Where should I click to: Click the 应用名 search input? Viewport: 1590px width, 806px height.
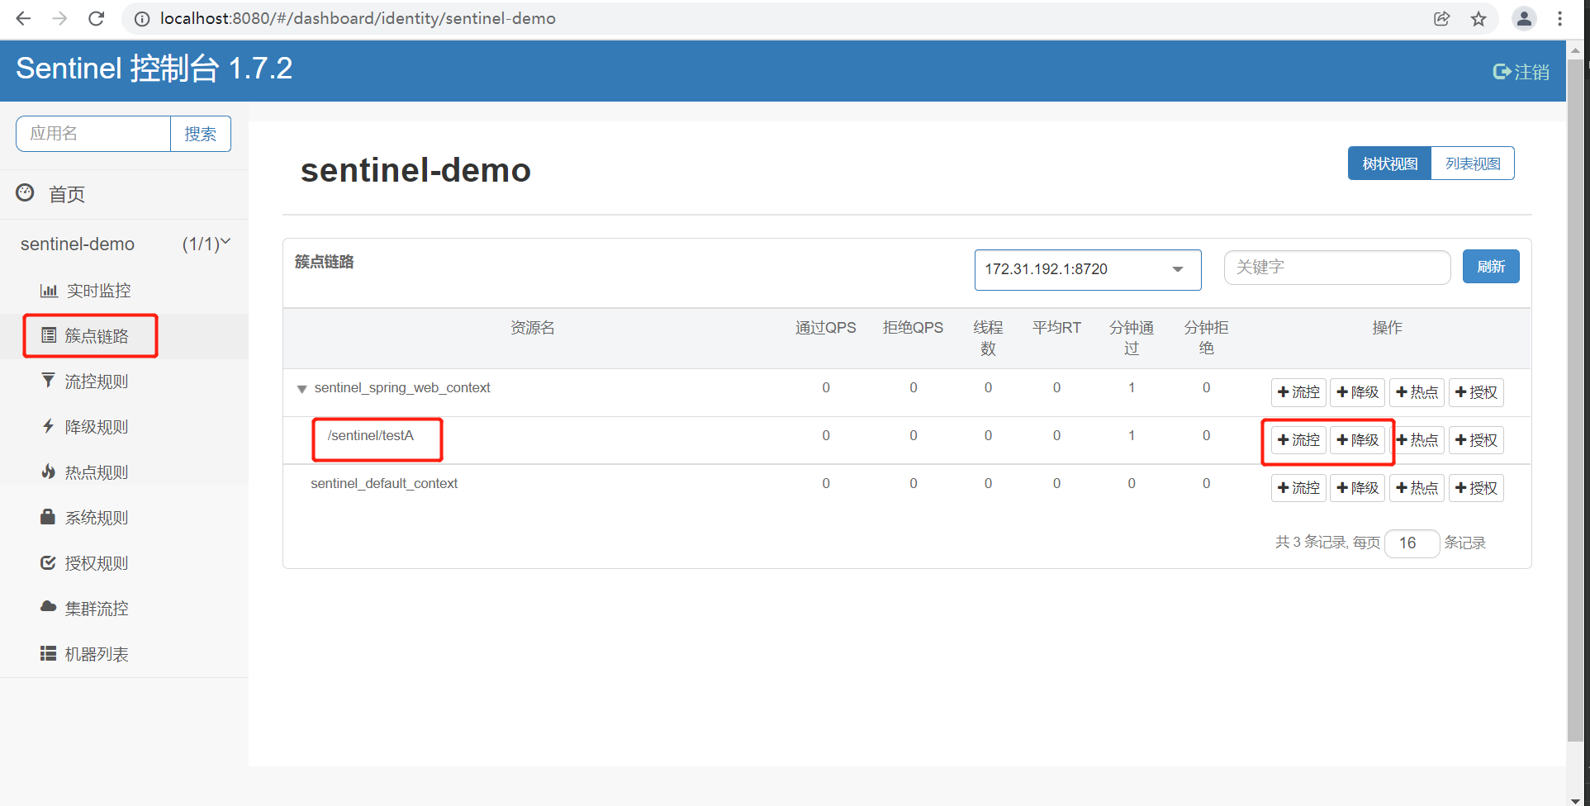pos(93,134)
